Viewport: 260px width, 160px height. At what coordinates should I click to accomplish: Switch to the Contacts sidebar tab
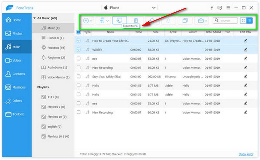click(16, 74)
